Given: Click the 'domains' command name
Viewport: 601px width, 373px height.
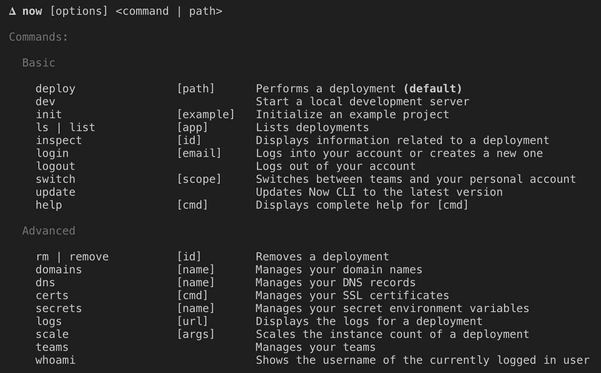Looking at the screenshot, I should tap(59, 270).
